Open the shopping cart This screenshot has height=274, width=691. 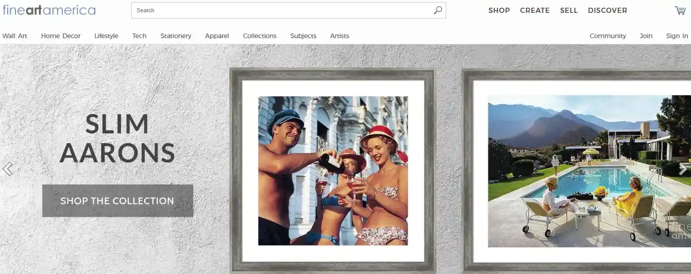tap(680, 10)
